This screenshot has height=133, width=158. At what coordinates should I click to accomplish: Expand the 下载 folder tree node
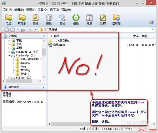pos(9,41)
